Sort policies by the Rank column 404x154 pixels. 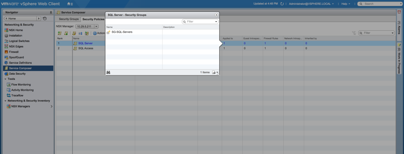pyautogui.click(x=64, y=38)
